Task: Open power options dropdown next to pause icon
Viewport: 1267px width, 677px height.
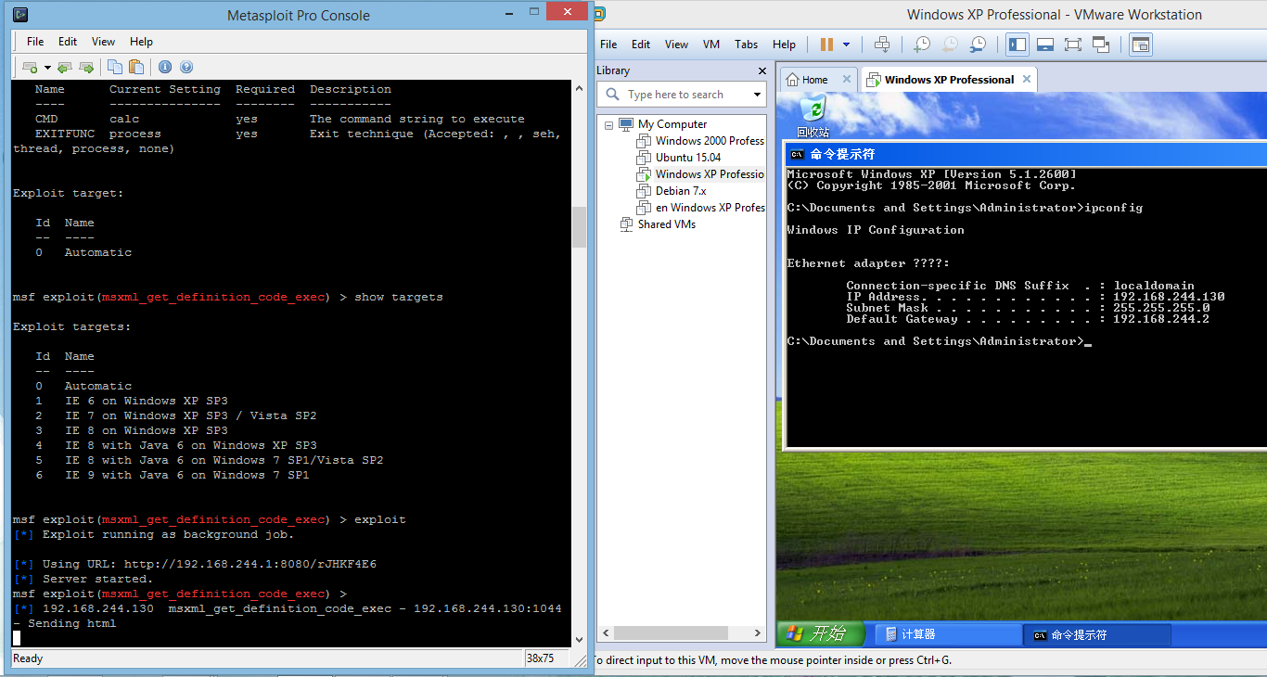Action: [846, 45]
